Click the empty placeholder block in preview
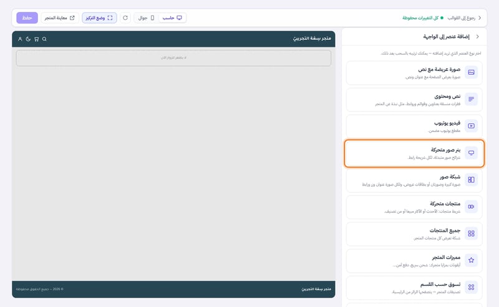The width and height of the screenshot is (499, 307). (x=173, y=58)
